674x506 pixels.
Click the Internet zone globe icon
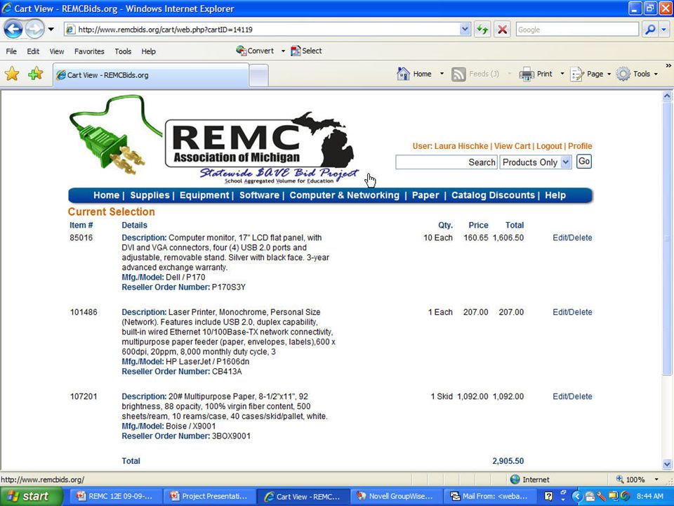(x=515, y=479)
